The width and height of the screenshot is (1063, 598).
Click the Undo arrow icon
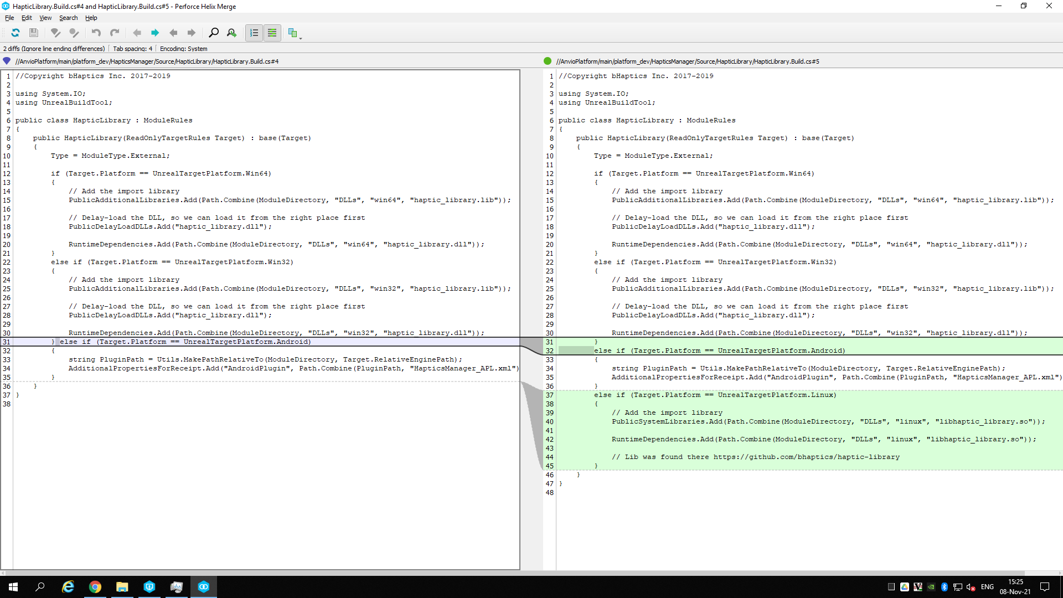click(x=96, y=33)
